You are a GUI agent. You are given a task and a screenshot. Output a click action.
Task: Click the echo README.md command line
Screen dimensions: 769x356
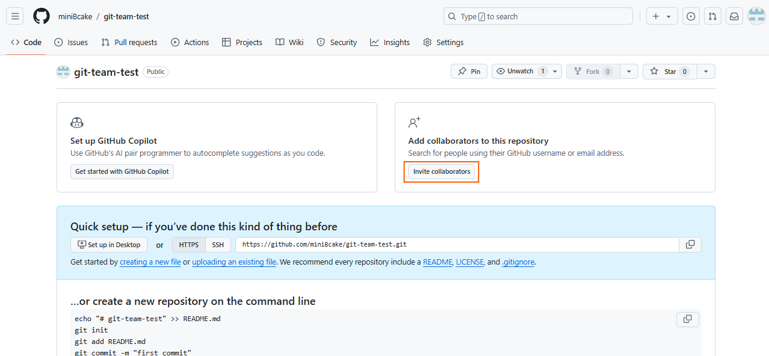pyautogui.click(x=147, y=319)
